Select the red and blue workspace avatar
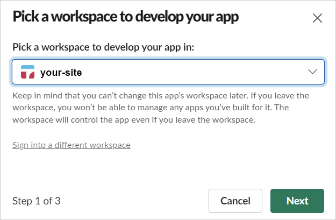 tap(27, 72)
